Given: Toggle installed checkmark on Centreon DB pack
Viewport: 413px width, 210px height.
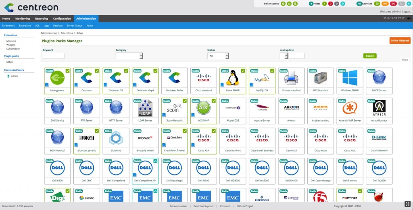Looking at the screenshot, I should (x=126, y=71).
